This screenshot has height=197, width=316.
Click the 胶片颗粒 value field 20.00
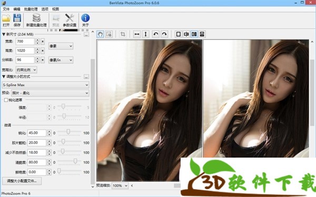point(37,143)
